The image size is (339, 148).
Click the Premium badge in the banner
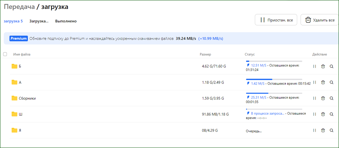click(18, 39)
